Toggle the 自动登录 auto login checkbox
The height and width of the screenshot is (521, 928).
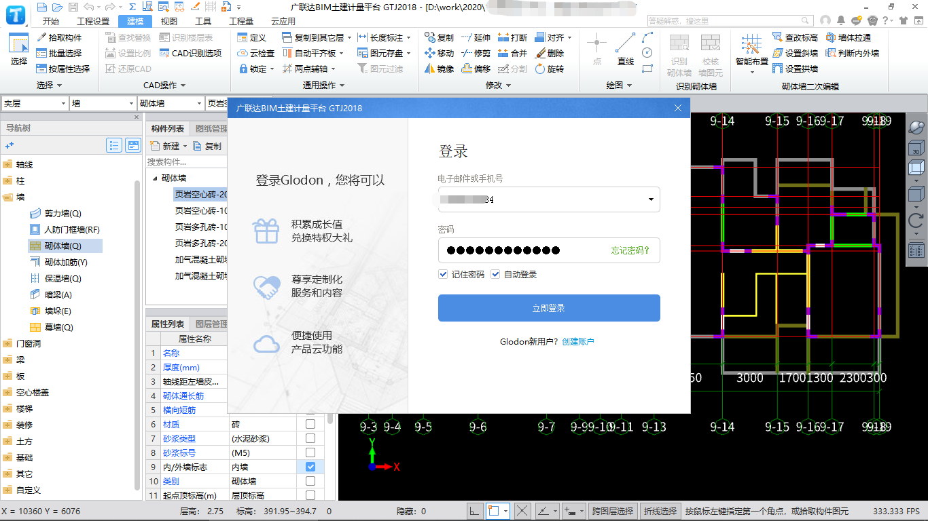pos(495,274)
